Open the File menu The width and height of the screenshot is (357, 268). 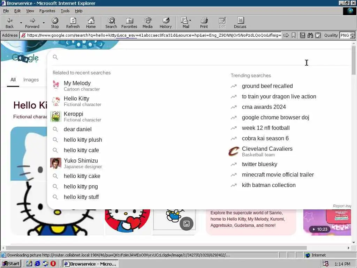pos(6,11)
